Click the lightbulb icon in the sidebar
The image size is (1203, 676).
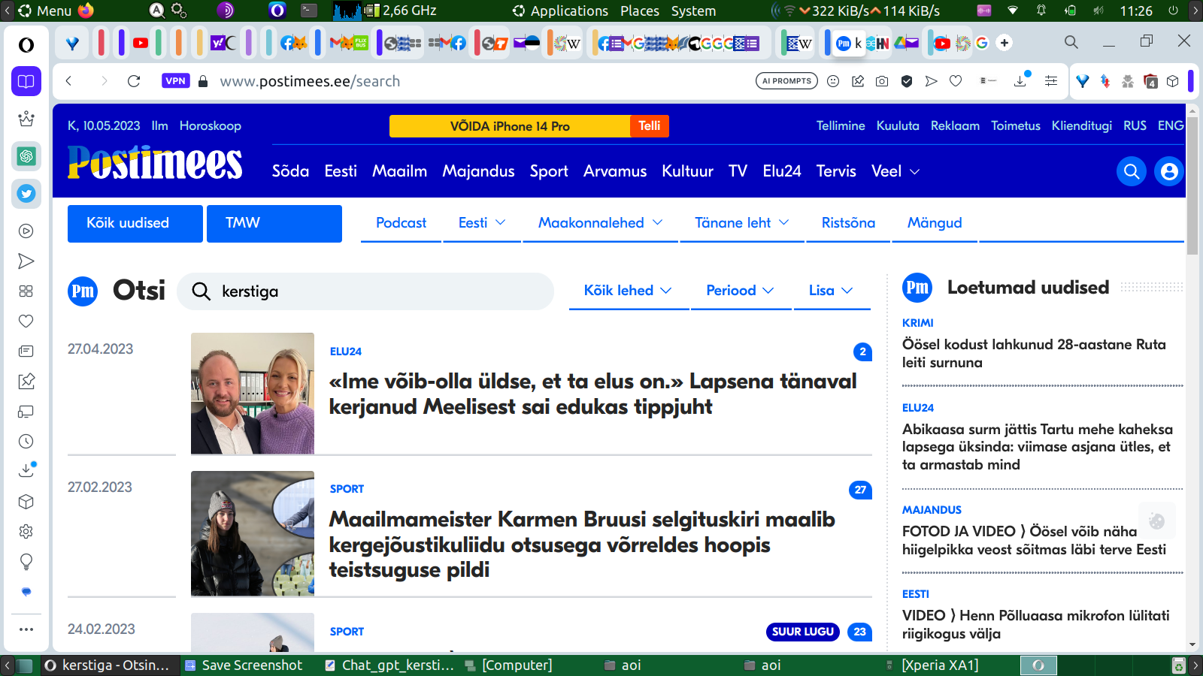click(26, 562)
